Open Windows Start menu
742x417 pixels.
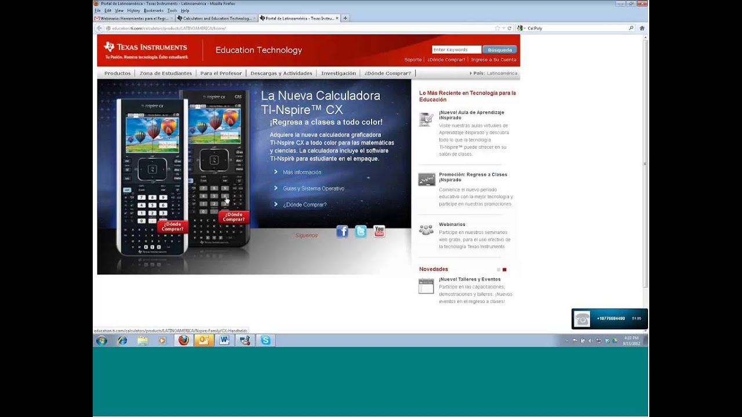[x=101, y=341]
